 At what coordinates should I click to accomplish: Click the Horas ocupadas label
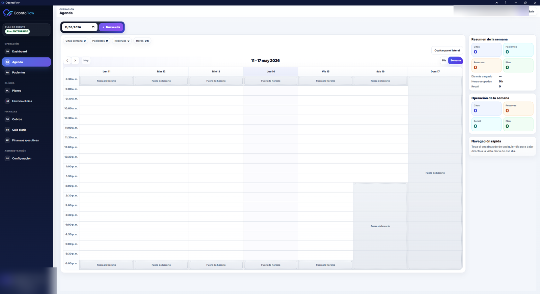(481, 81)
